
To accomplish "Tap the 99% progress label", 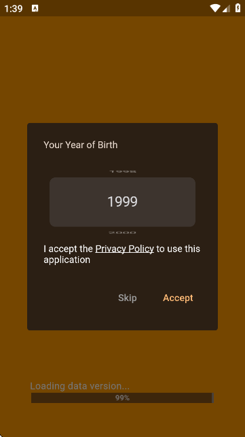I will pyautogui.click(x=122, y=398).
